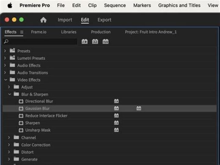The height and width of the screenshot is (165, 220).
Task: Click the accelerated badge beside Directional Blur
Action: coord(116,101)
